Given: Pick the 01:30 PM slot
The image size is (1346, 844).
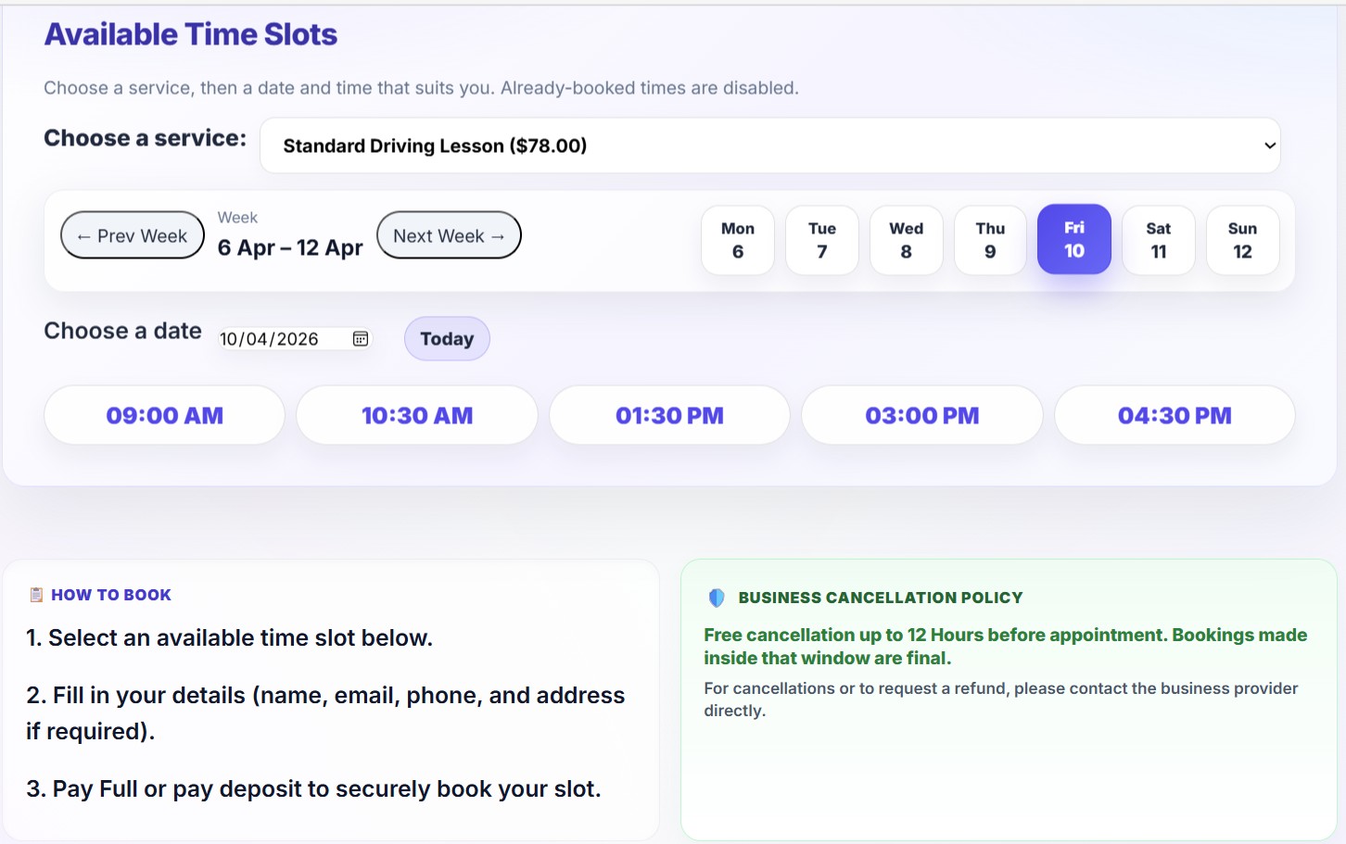Looking at the screenshot, I should coord(669,415).
